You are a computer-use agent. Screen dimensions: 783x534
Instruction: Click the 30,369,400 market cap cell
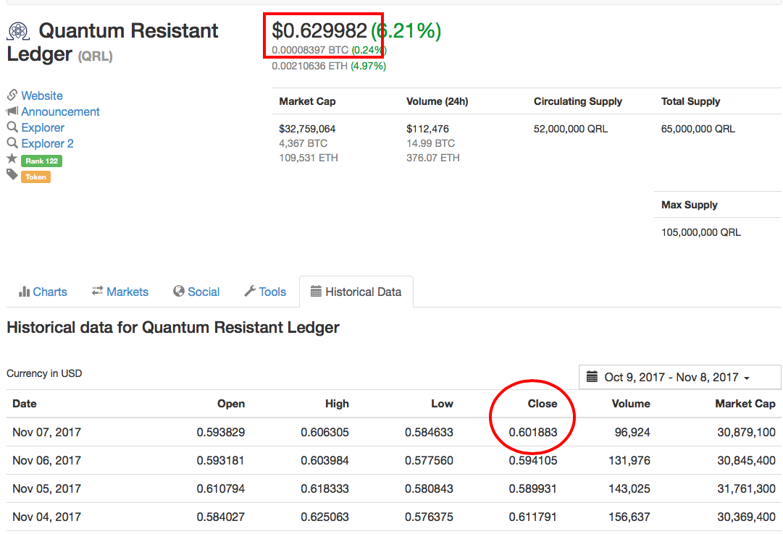coord(747,517)
